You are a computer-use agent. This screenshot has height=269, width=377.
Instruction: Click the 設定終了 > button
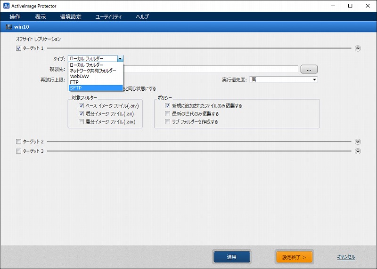pos(294,257)
